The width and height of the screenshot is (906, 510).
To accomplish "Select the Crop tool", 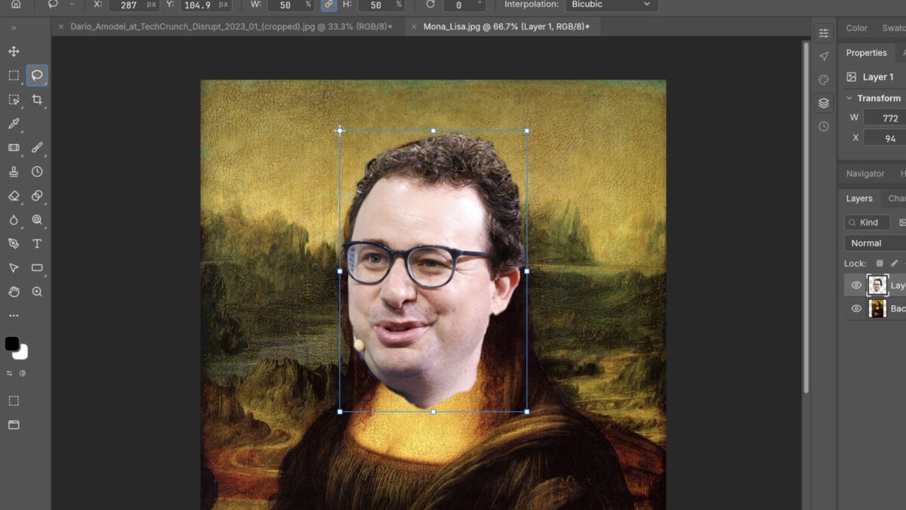I will [37, 100].
